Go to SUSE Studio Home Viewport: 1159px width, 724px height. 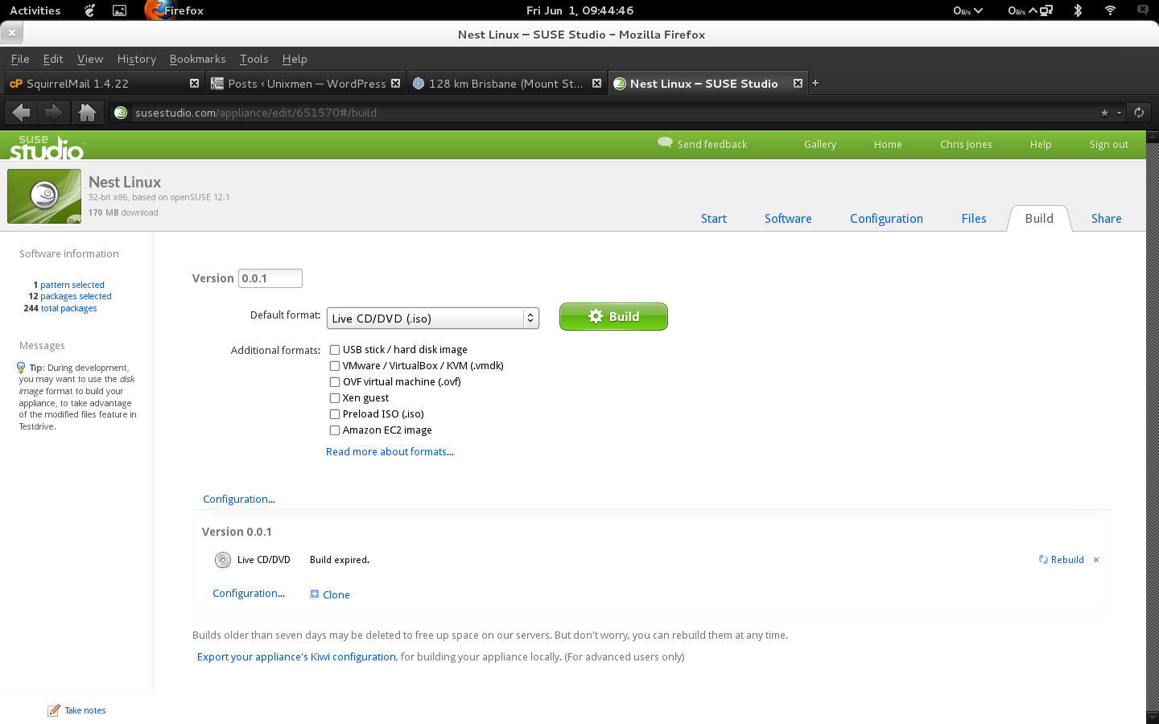coord(888,145)
